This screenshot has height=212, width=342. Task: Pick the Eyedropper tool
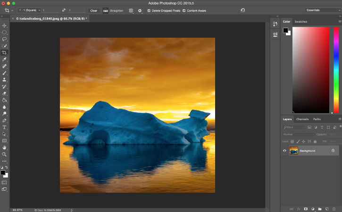point(5,60)
